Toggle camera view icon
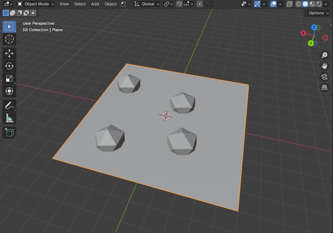Viewport: 333px width, 233px height. coord(324,77)
